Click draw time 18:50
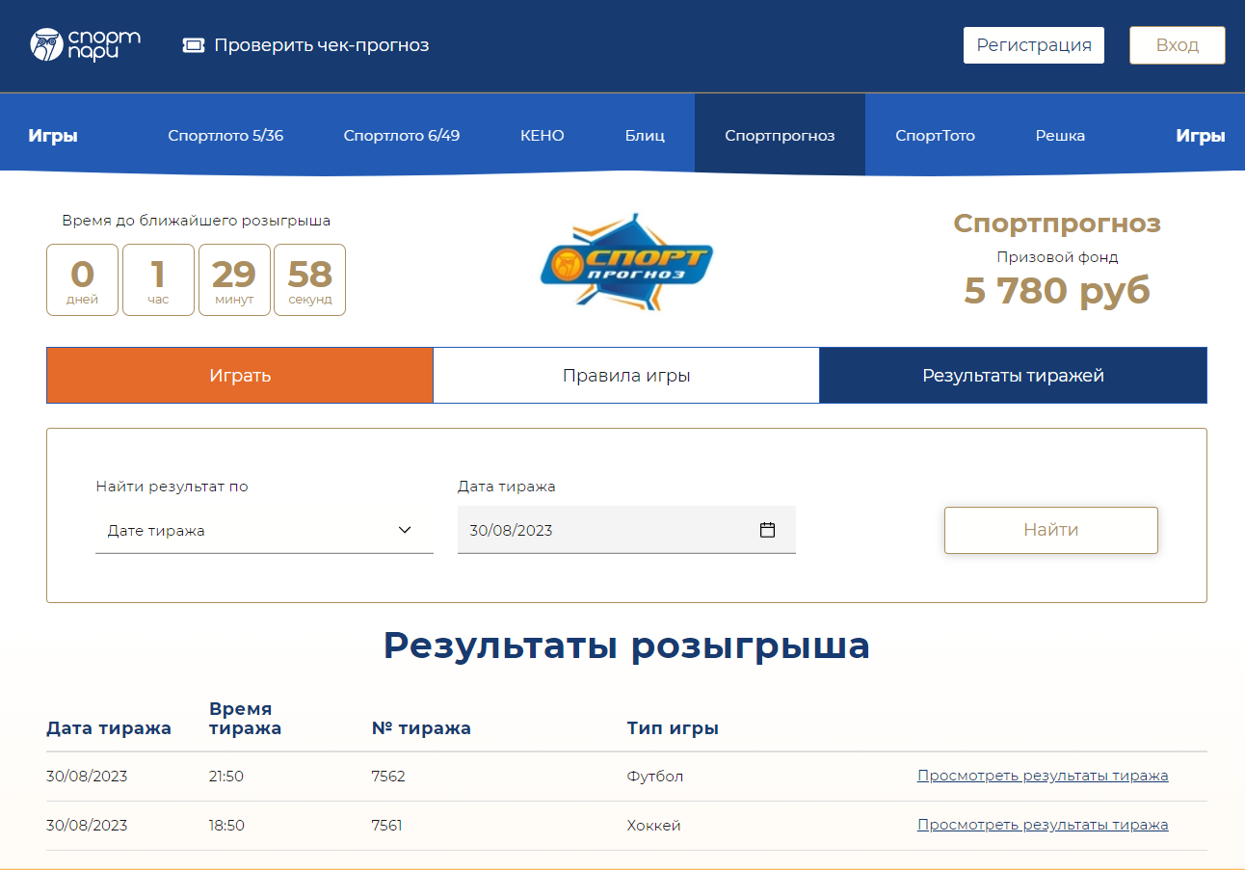This screenshot has width=1245, height=870. click(226, 826)
